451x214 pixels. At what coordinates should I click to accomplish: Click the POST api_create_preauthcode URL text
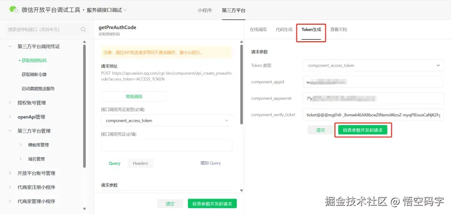(x=166, y=76)
